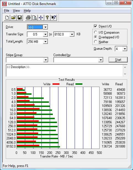This screenshot has width=133, height=170.
Task: Click the Start benchmark button
Action: (118, 60)
